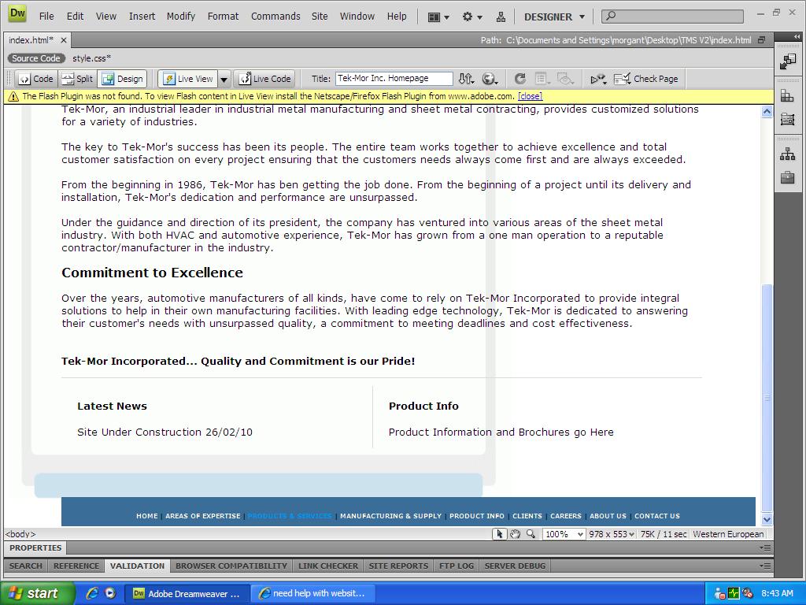Open the Insert panel icon in right dock
The image size is (806, 605).
[x=787, y=61]
